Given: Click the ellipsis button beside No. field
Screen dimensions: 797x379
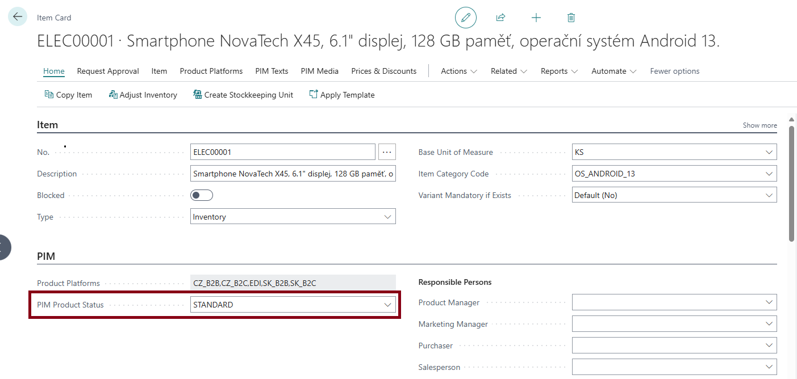Looking at the screenshot, I should click(387, 152).
